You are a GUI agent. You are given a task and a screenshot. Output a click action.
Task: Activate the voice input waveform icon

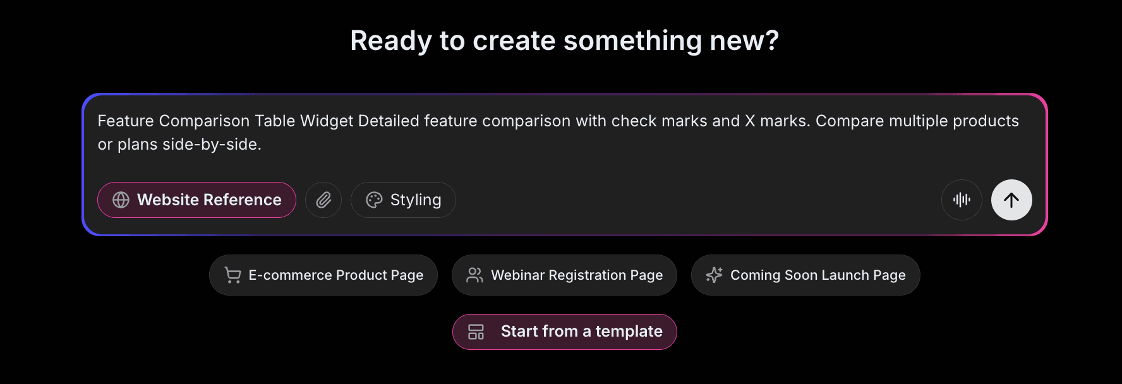pyautogui.click(x=961, y=200)
